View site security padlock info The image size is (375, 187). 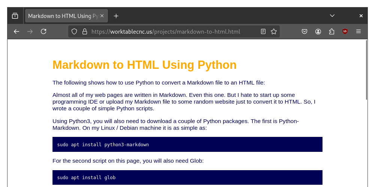coord(85,31)
